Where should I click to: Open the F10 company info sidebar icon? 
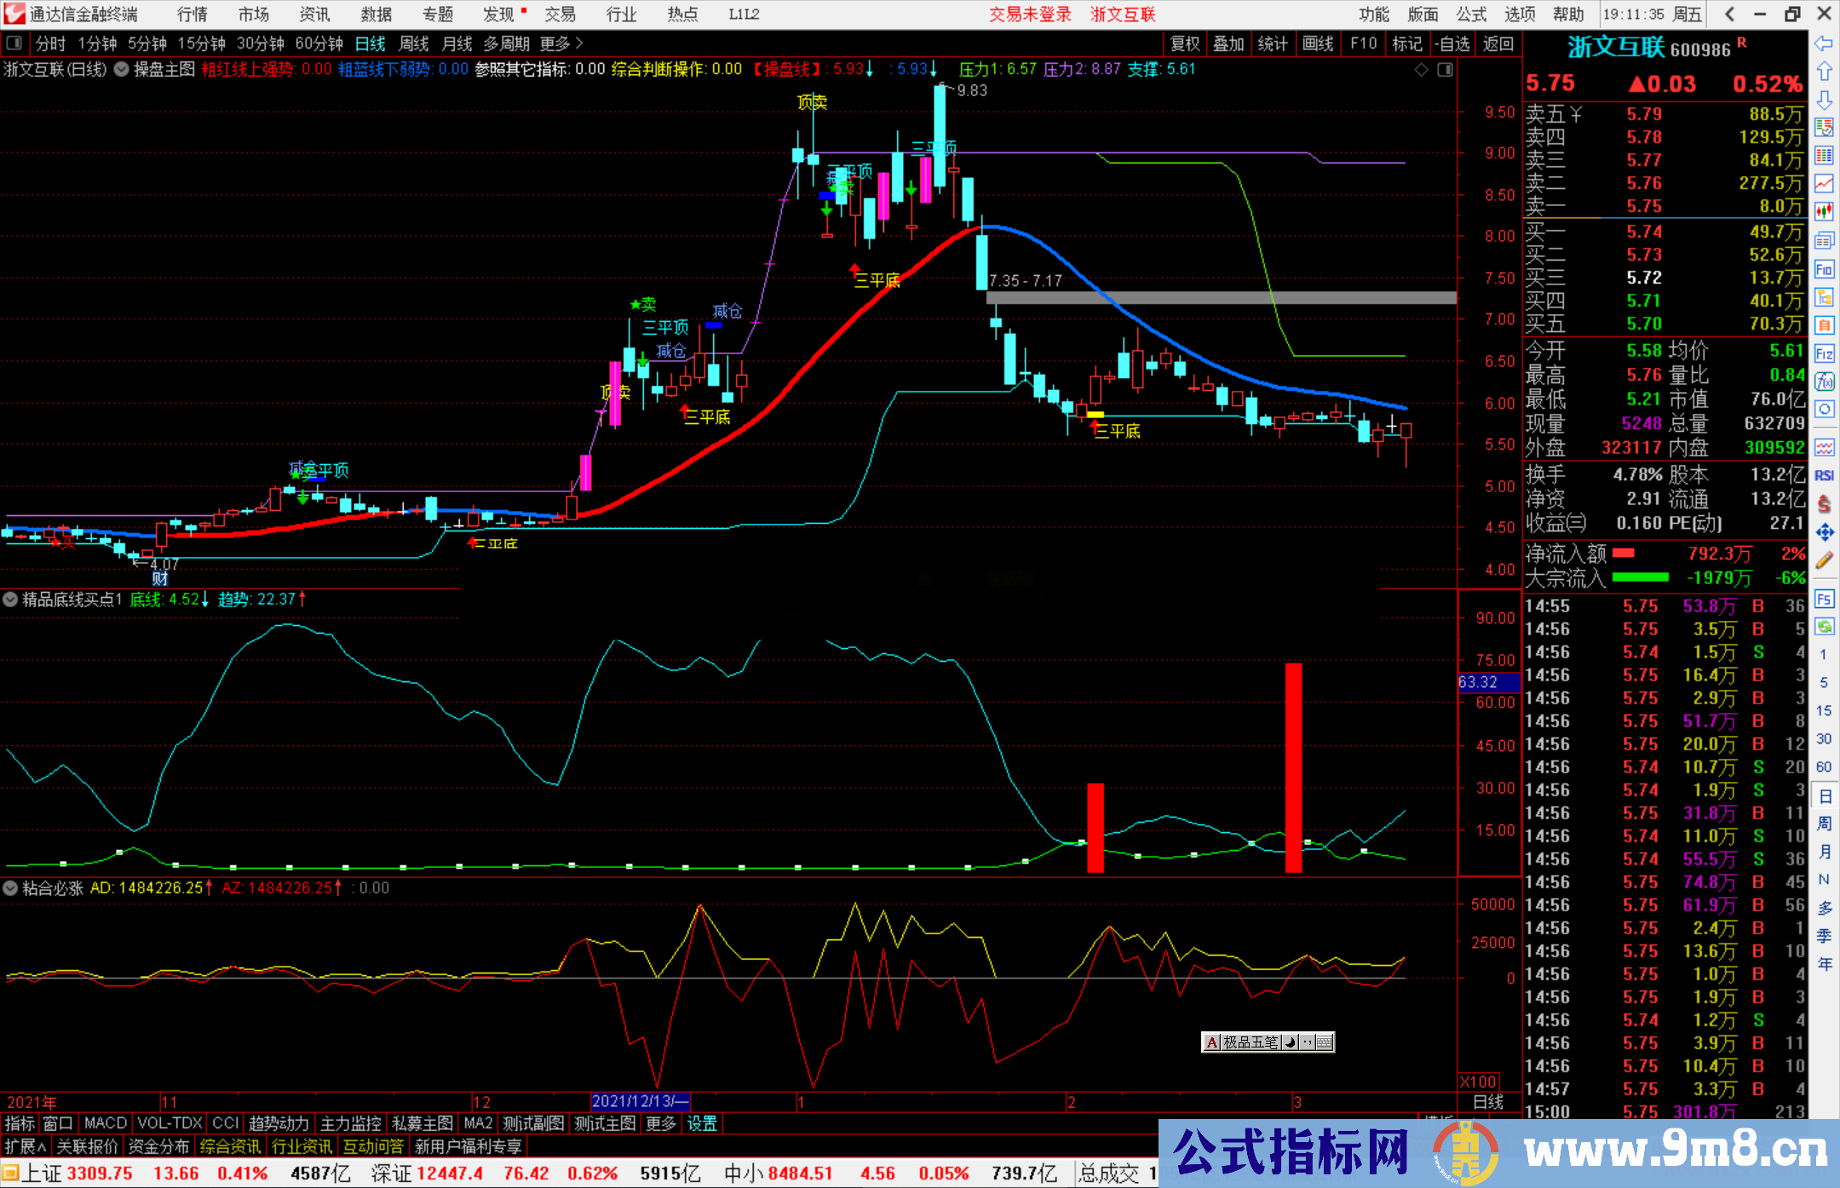[x=1824, y=269]
